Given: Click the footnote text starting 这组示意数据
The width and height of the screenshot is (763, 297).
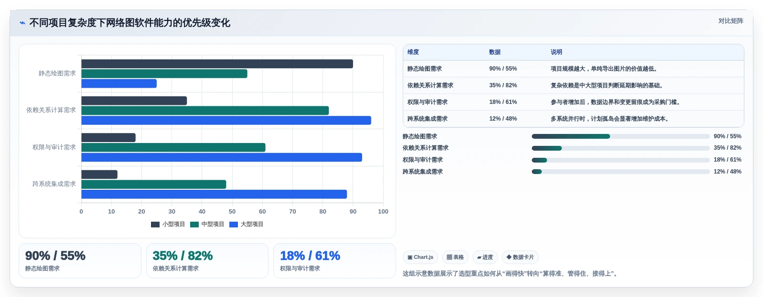Looking at the screenshot, I should 511,274.
